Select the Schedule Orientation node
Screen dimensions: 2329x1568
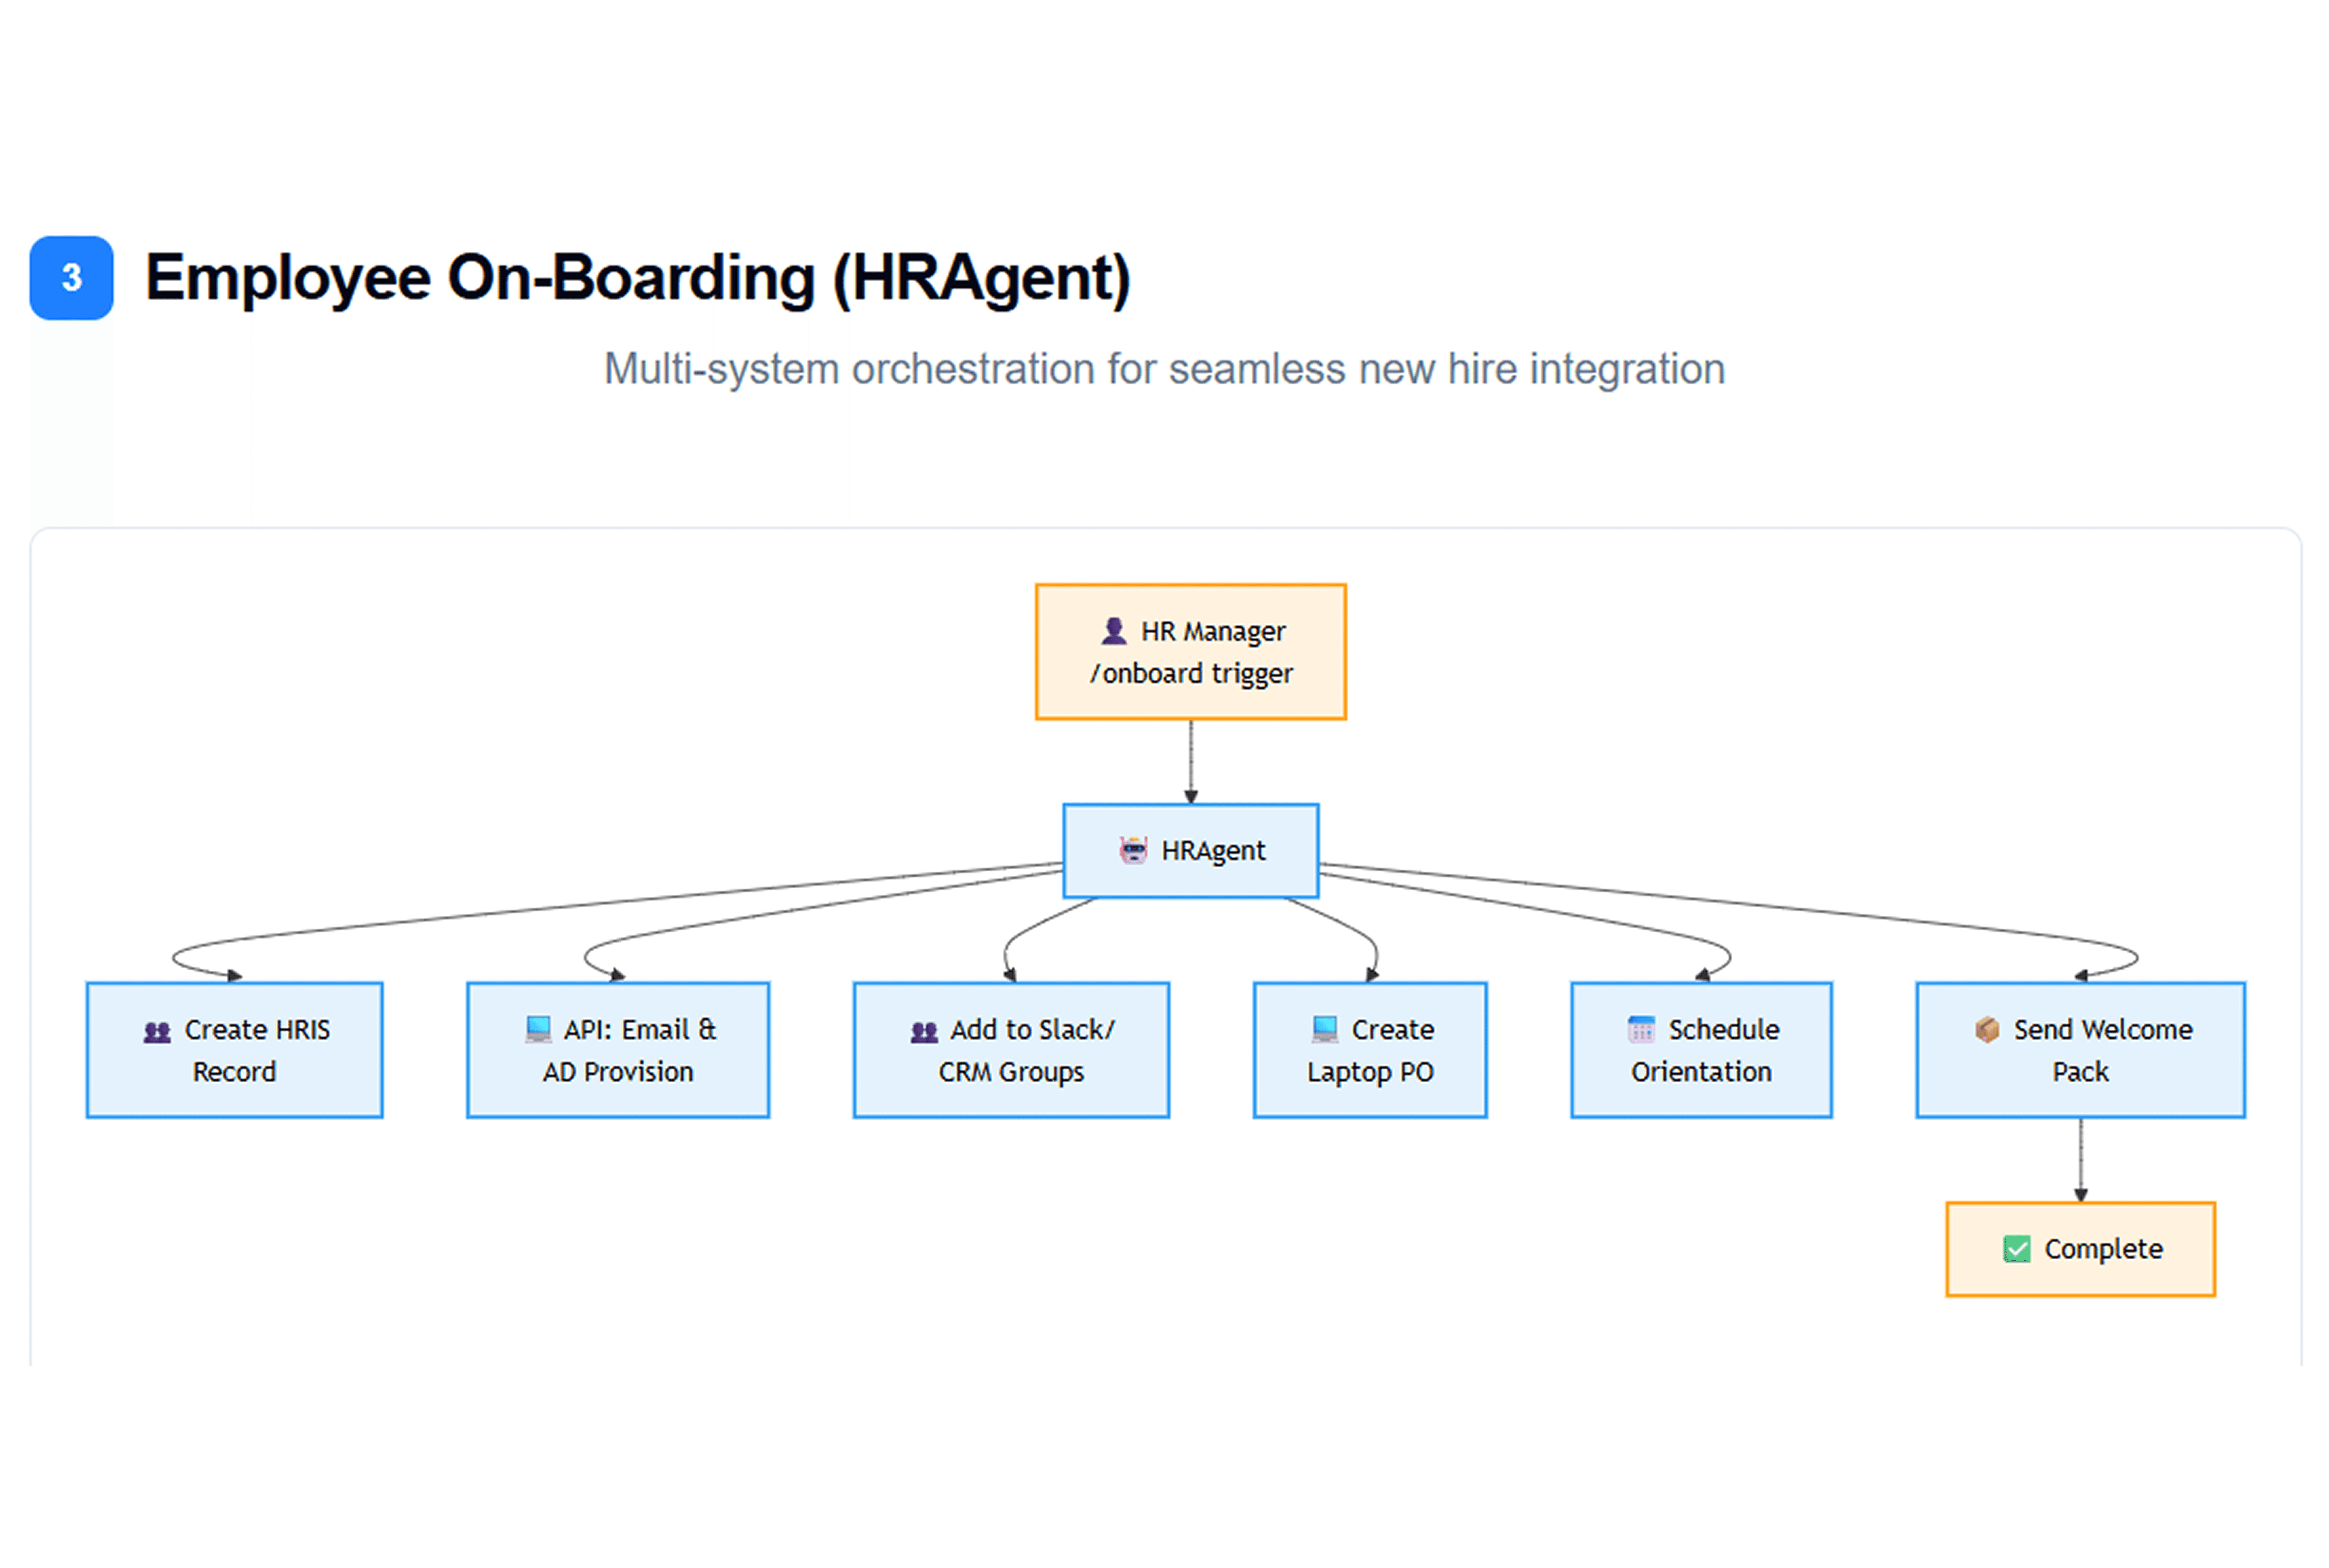click(x=1702, y=1050)
